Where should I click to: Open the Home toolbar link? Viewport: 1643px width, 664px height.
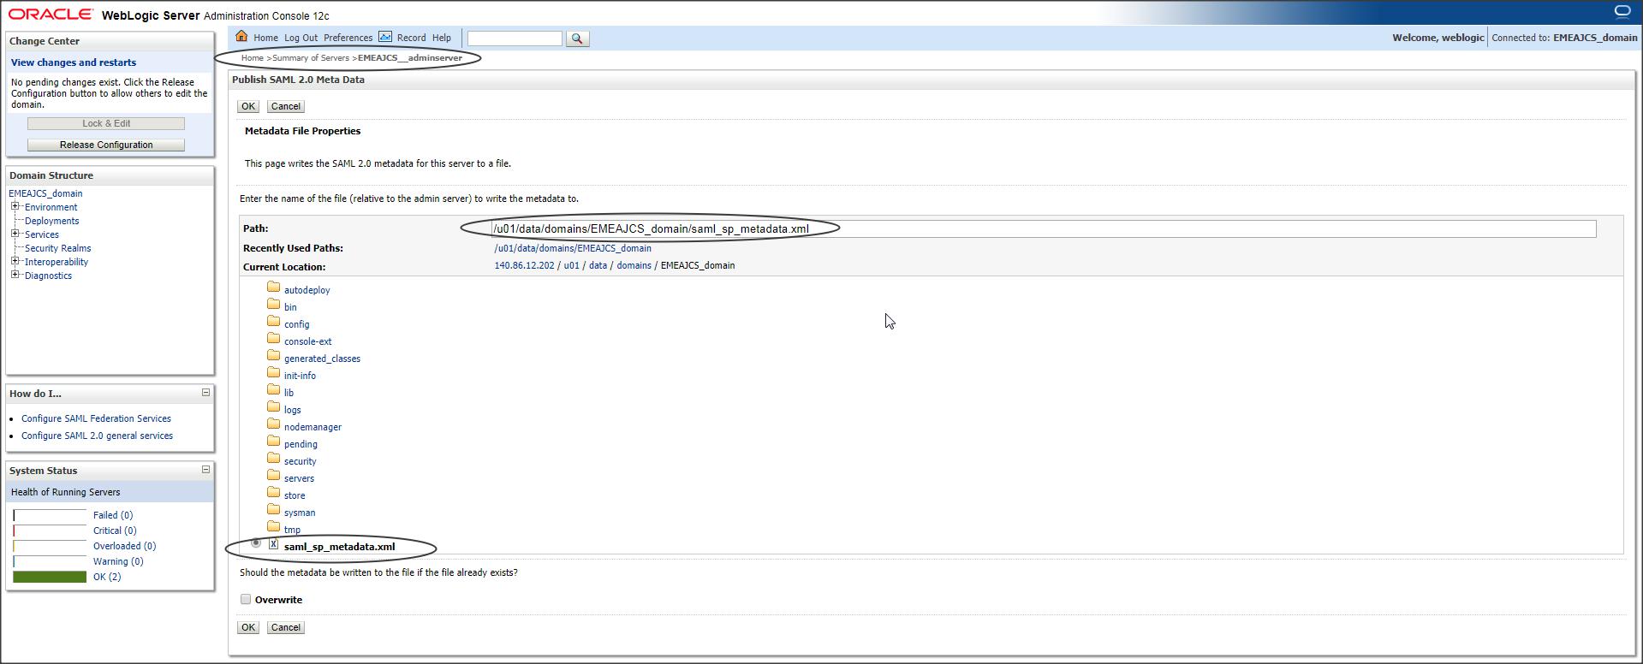pos(265,39)
